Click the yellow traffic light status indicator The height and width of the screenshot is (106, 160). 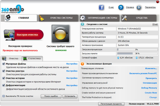pyautogui.click(x=61, y=33)
